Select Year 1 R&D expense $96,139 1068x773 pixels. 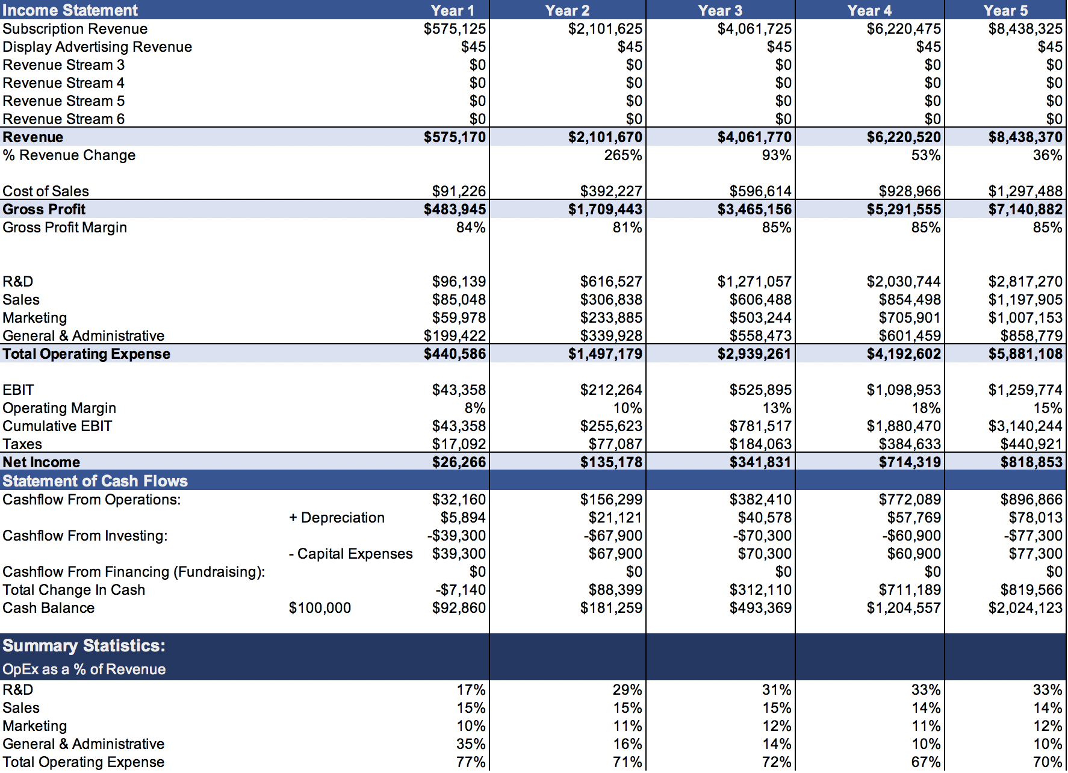459,282
